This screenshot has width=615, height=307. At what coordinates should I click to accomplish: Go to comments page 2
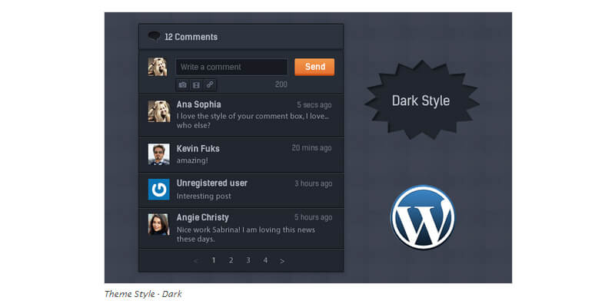231,260
